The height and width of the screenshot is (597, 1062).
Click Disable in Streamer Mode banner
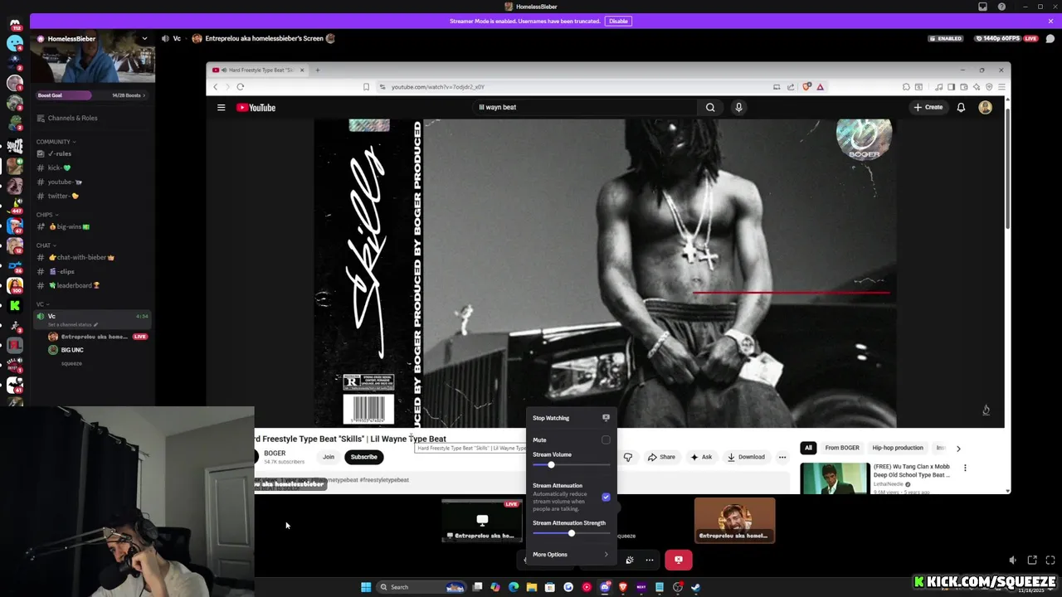pyautogui.click(x=618, y=21)
